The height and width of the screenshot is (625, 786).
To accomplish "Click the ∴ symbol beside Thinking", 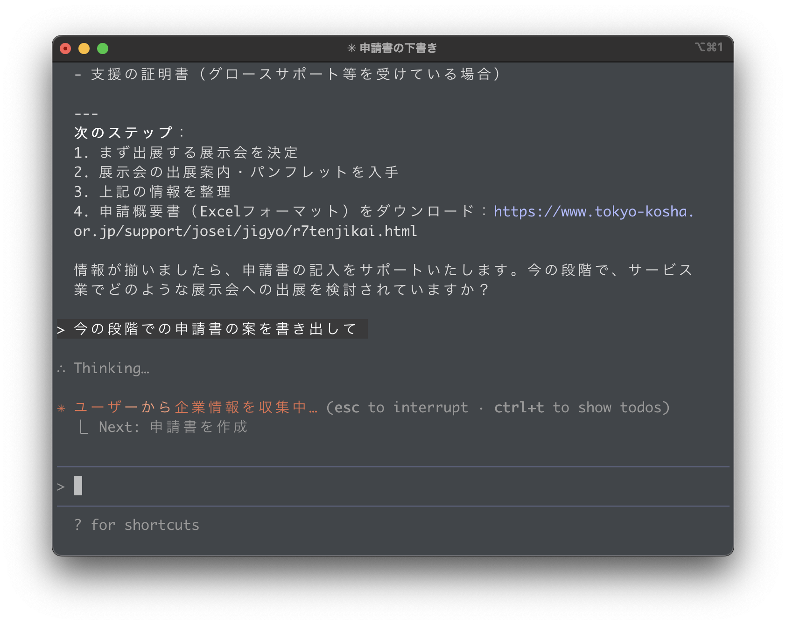I will coord(61,369).
